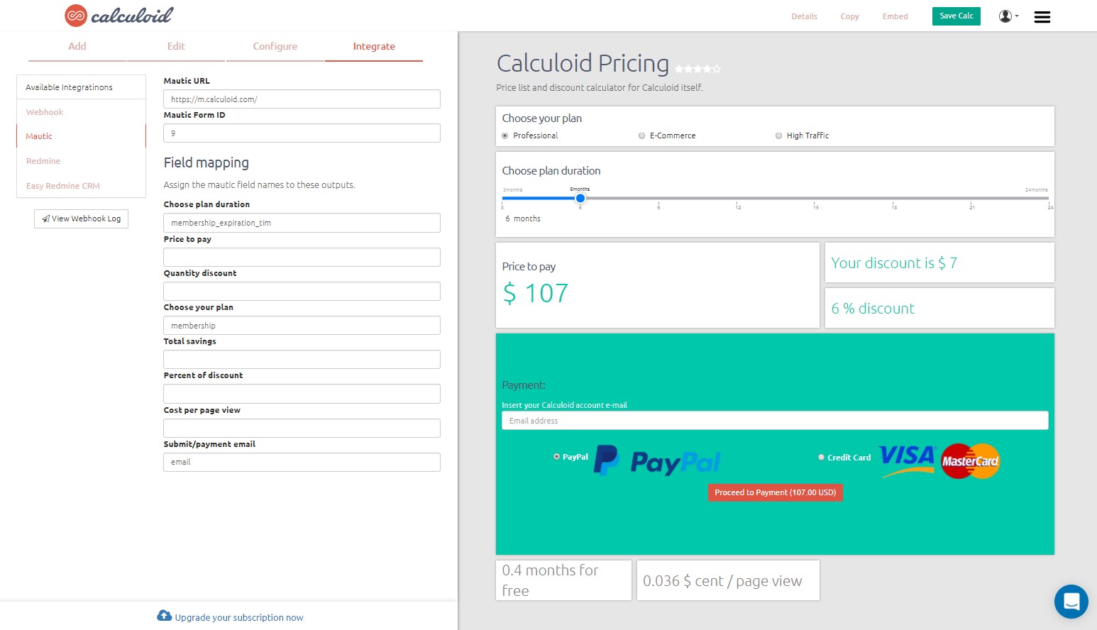Click the Quantity discount mapping field
This screenshot has height=630, width=1097.
click(302, 291)
